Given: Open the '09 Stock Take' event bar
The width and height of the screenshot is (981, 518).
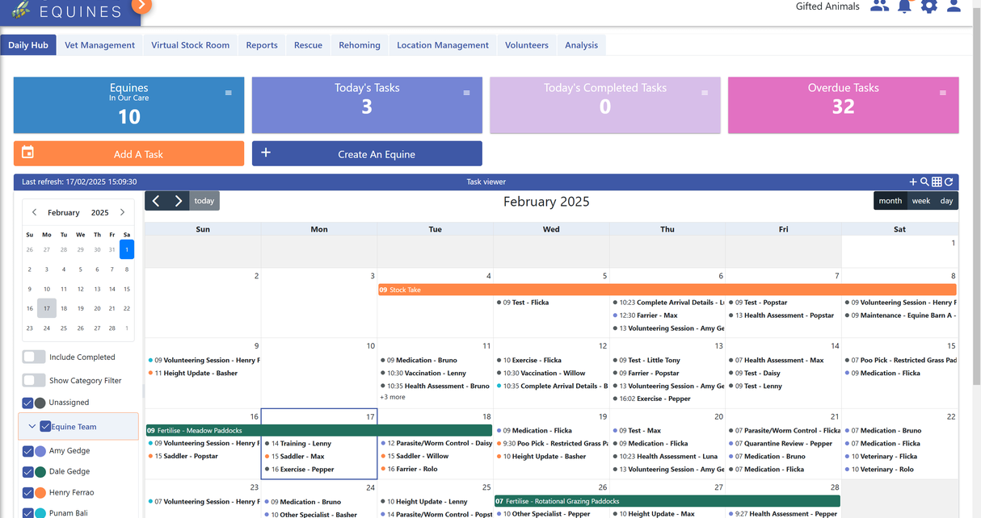Looking at the screenshot, I should (x=667, y=290).
